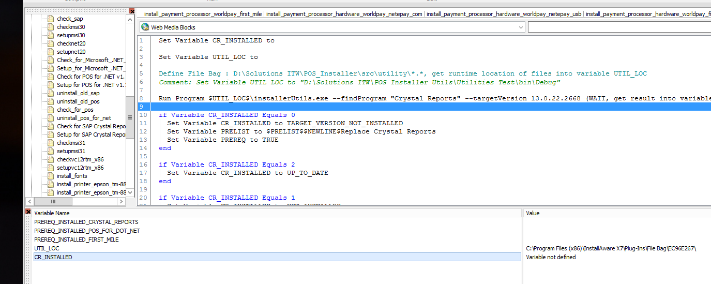Close the script tree panel with red X

132,11
